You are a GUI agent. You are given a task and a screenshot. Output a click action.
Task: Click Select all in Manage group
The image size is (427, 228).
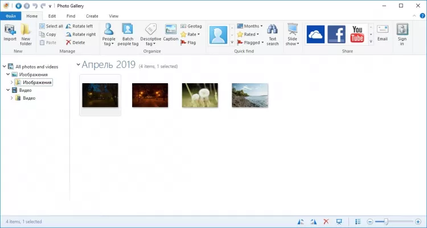tap(51, 26)
